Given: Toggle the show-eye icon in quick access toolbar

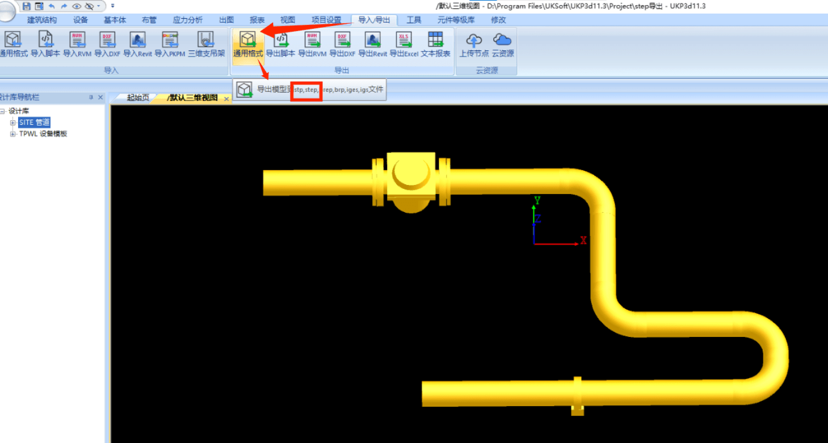Looking at the screenshot, I should (x=77, y=6).
